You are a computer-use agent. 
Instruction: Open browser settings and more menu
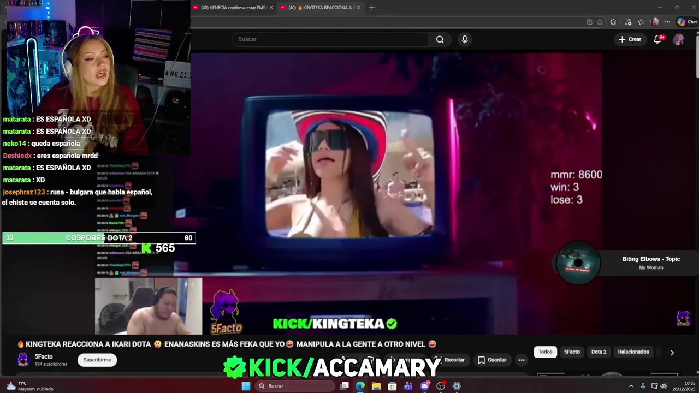667,22
